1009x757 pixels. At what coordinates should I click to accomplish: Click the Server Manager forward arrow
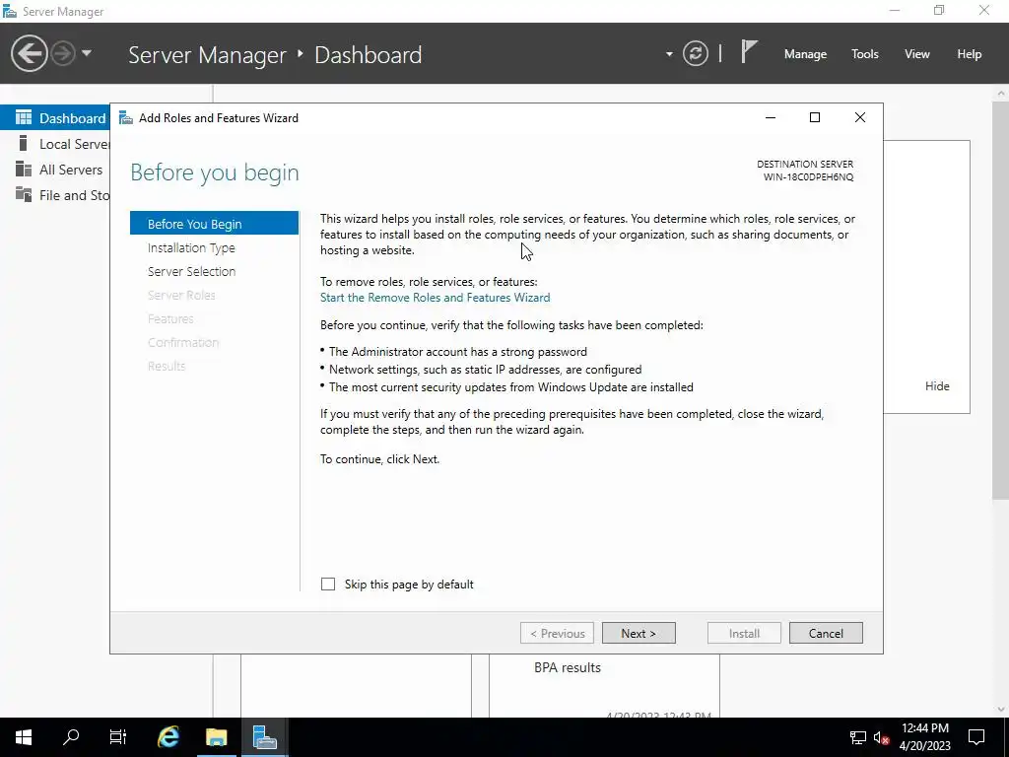coord(63,53)
